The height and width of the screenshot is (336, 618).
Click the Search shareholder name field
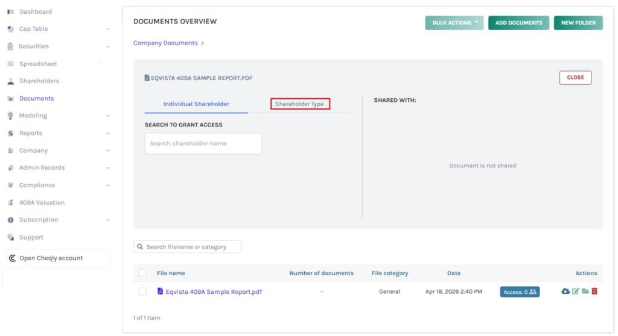[203, 143]
